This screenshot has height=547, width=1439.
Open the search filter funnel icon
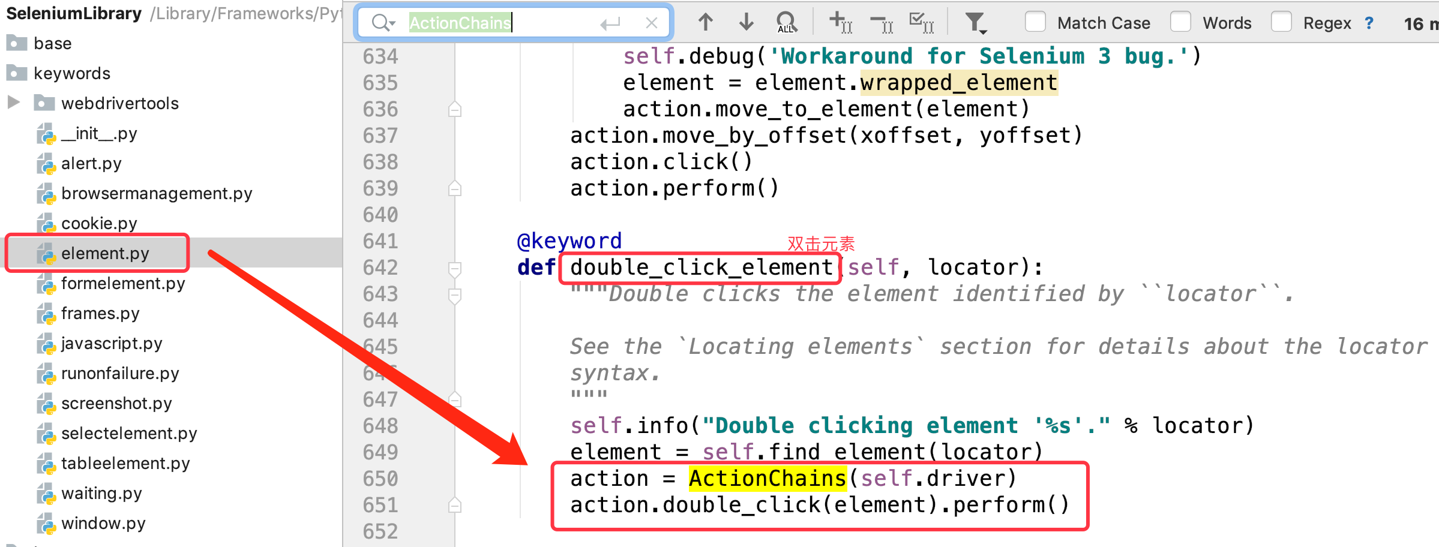(x=975, y=23)
